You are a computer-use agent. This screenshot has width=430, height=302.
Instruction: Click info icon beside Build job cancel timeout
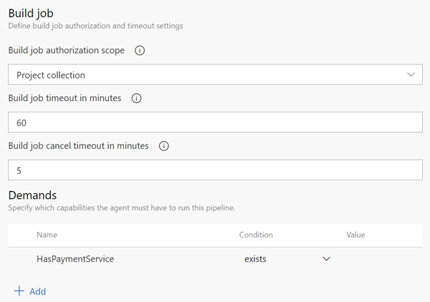coord(163,146)
